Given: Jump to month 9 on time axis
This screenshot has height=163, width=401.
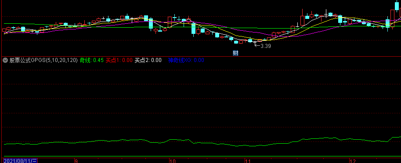Looking at the screenshot, I should (x=76, y=161).
